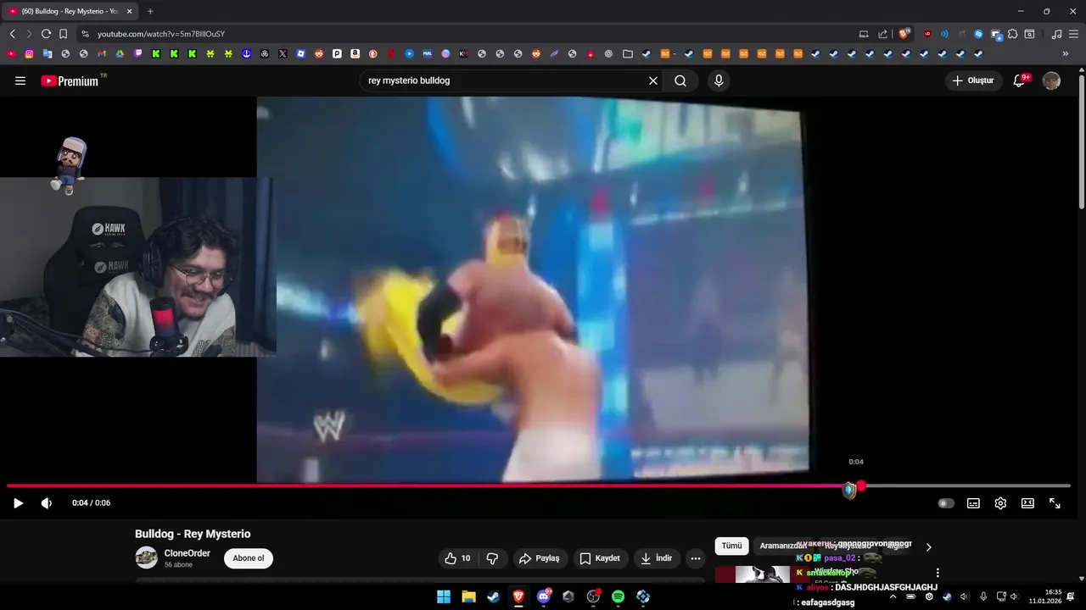Show hidden system tray icons

pos(893,596)
